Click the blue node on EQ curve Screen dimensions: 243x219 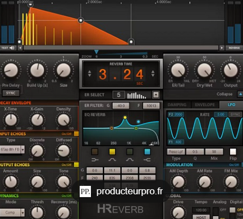[x=138, y=122]
